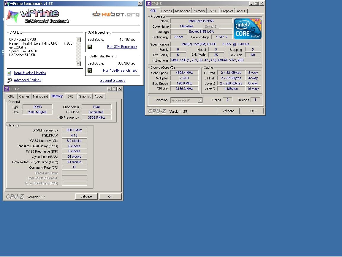
Task: Switch to About tab in CPU-Z CPU window
Action: (241, 11)
